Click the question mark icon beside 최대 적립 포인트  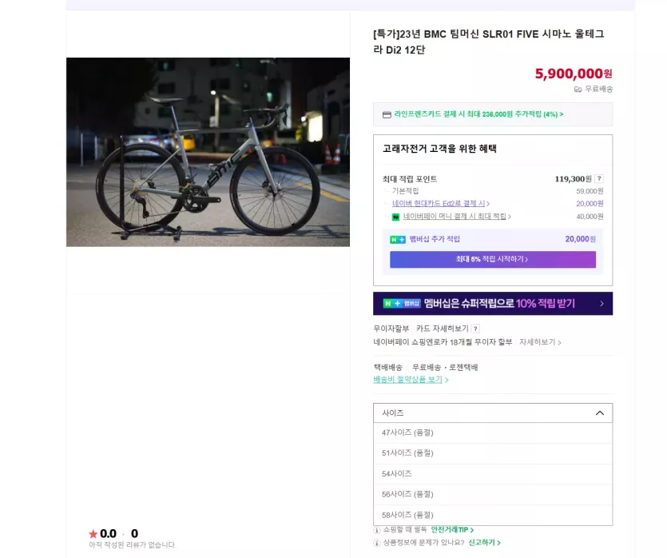click(x=599, y=179)
